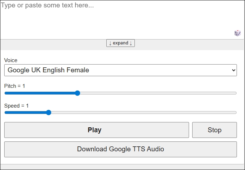This screenshot has width=245, height=170.
Task: Set Pitch to minimum on slider's left end
Action: pos(5,93)
